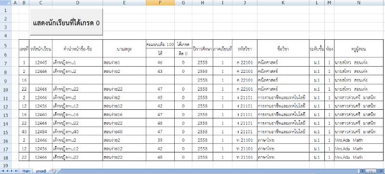Click the รหัสนักเรียน header cell

(x=41, y=49)
